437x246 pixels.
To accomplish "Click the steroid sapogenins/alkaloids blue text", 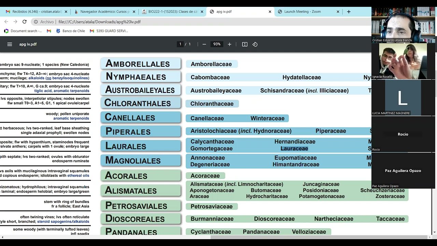I will click(x=63, y=221).
